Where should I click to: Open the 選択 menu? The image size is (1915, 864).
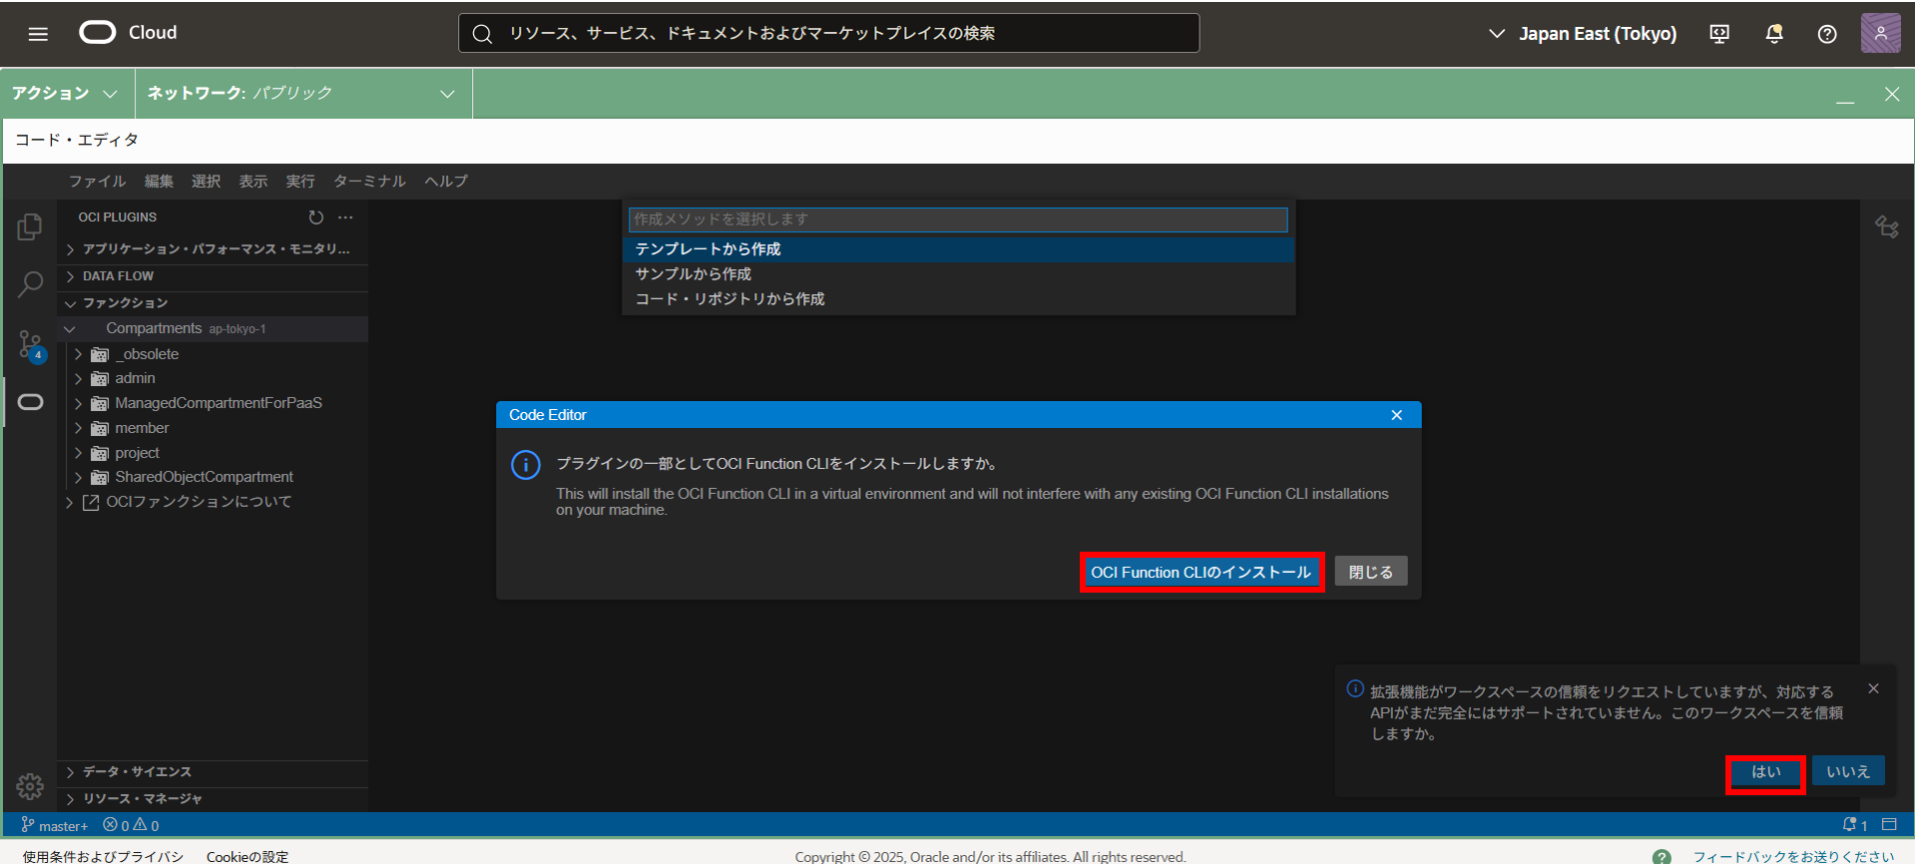(206, 182)
